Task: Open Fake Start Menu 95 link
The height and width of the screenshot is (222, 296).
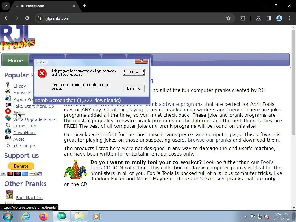Action: pyautogui.click(x=34, y=106)
